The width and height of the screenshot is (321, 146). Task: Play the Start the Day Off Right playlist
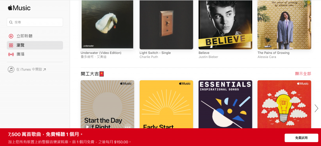88,127
